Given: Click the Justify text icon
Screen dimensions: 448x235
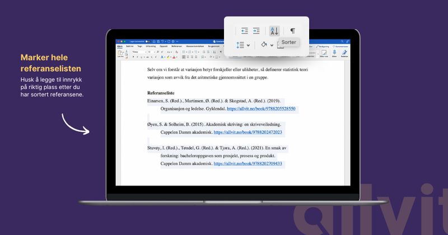Looking at the screenshot, I should click(x=196, y=57).
